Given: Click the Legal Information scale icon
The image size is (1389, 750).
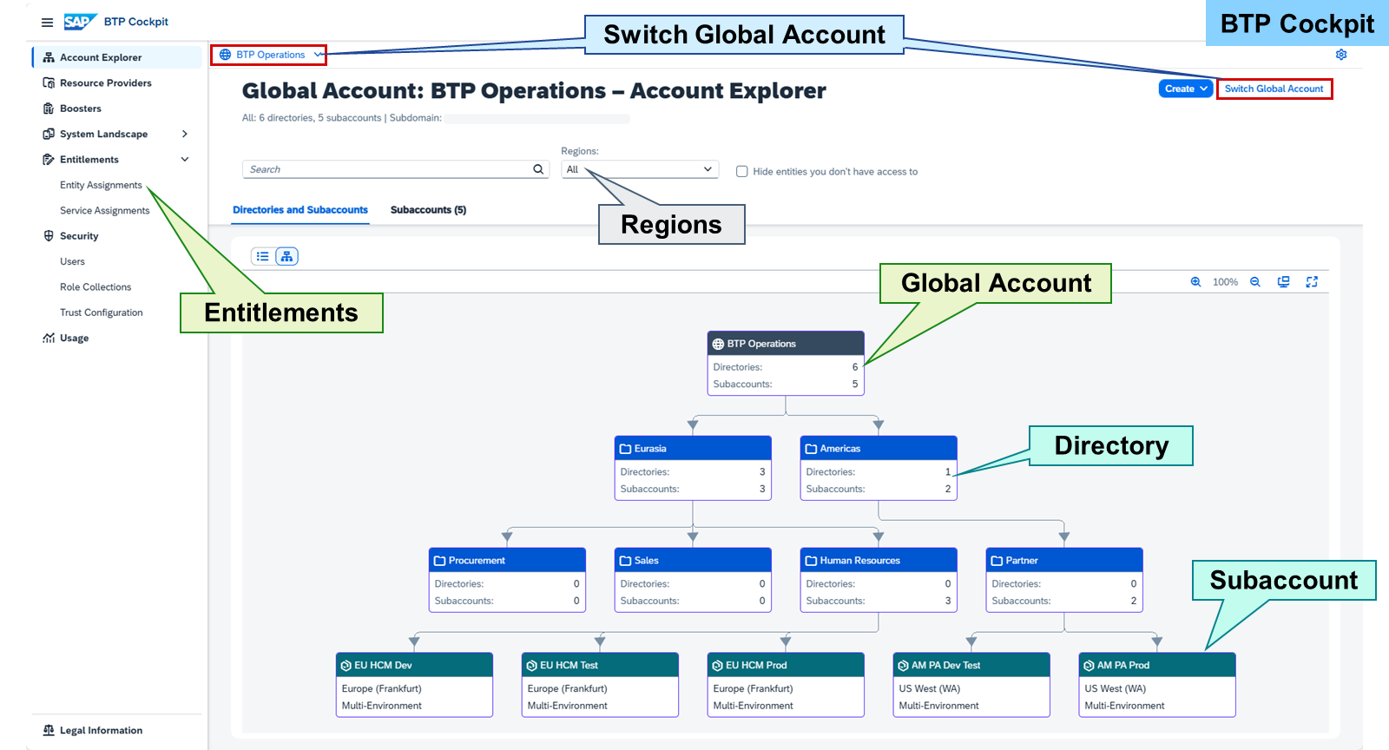Looking at the screenshot, I should [x=49, y=731].
